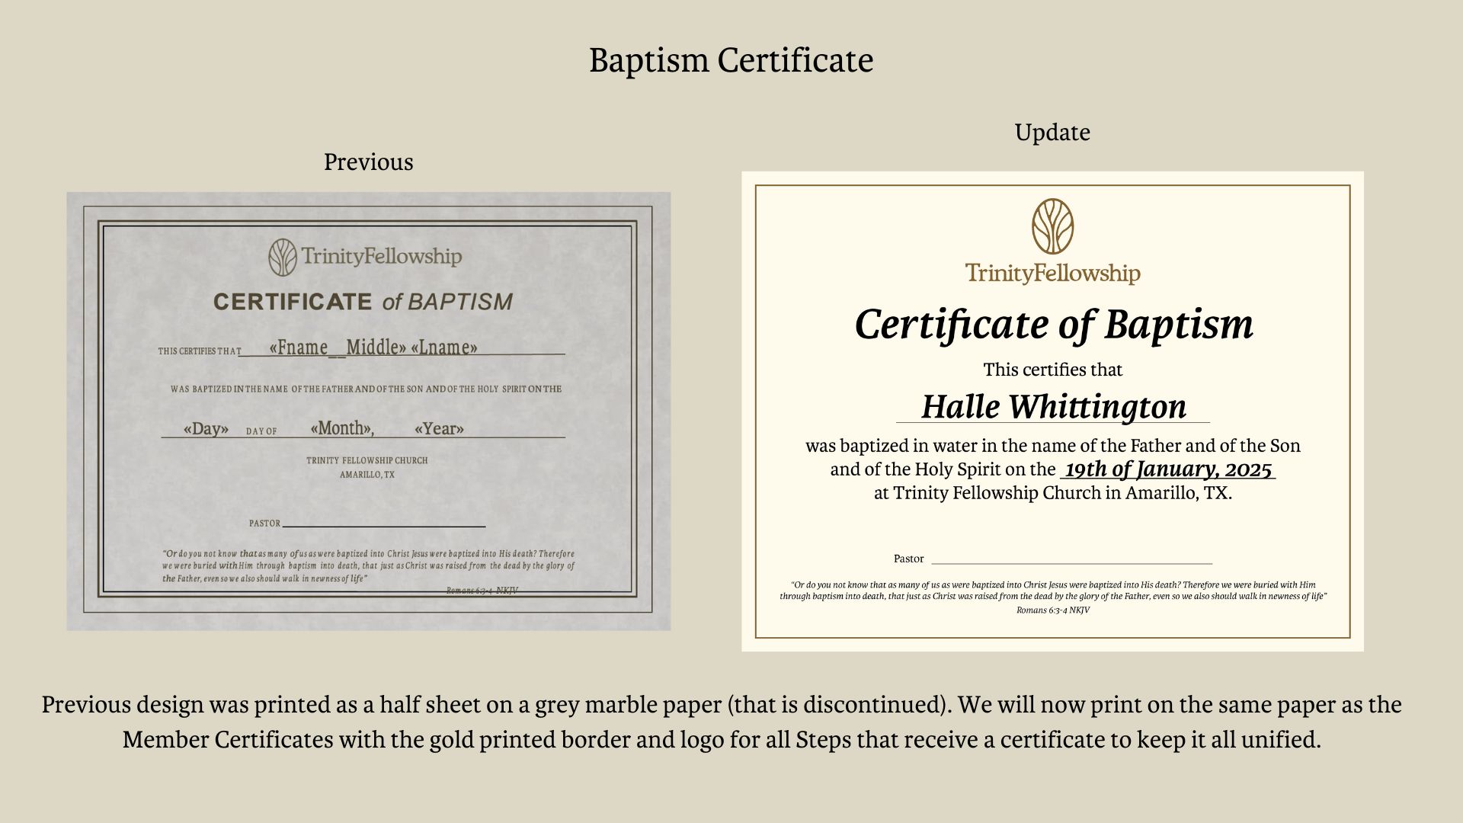Click the «Fname_Middle» «Lname» merge field

[373, 347]
